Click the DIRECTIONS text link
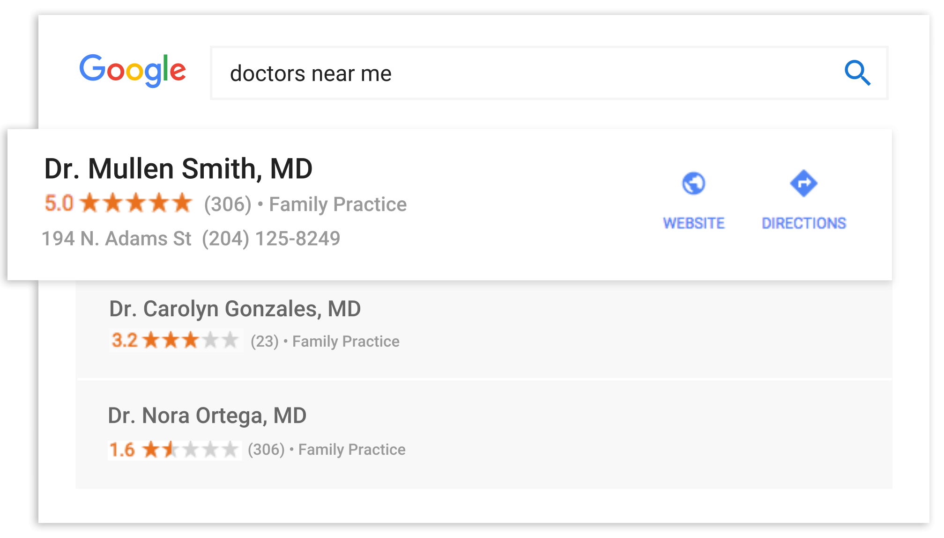 (x=803, y=223)
